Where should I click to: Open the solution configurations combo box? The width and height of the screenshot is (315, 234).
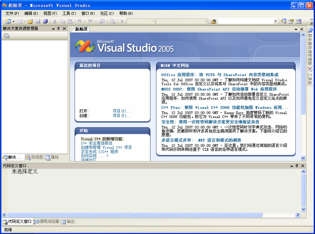click(141, 21)
